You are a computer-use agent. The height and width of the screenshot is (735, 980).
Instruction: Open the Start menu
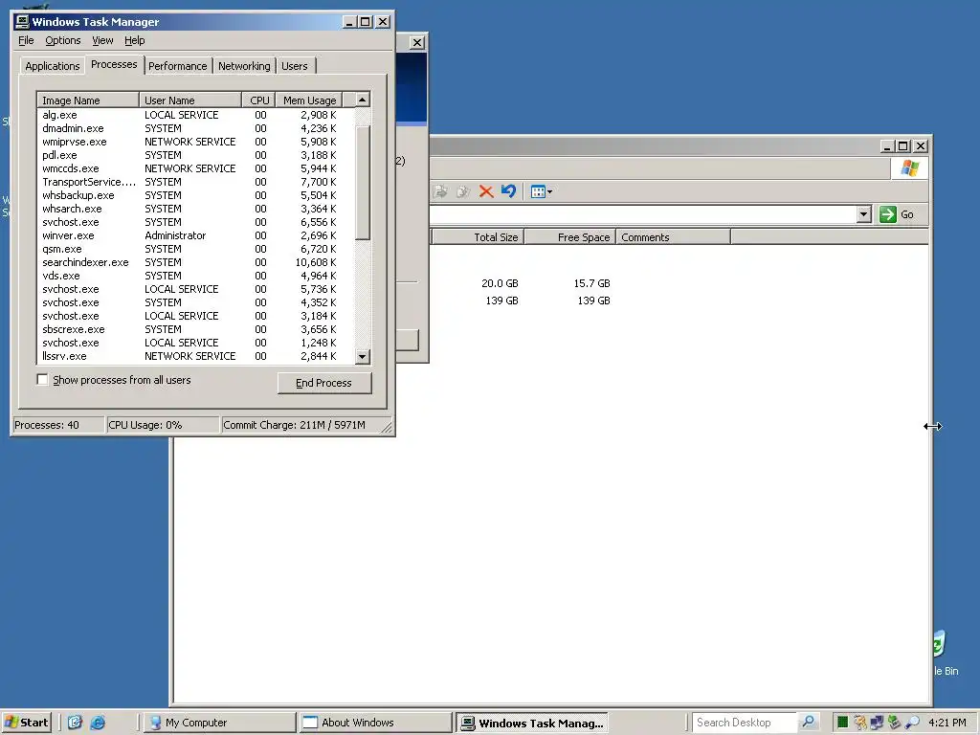[x=26, y=723]
